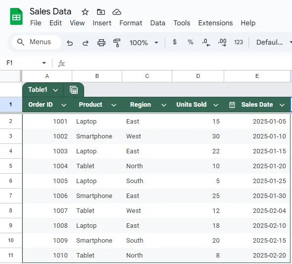
Task: Select Smartphone cell in order 1002 row
Action: click(97, 136)
